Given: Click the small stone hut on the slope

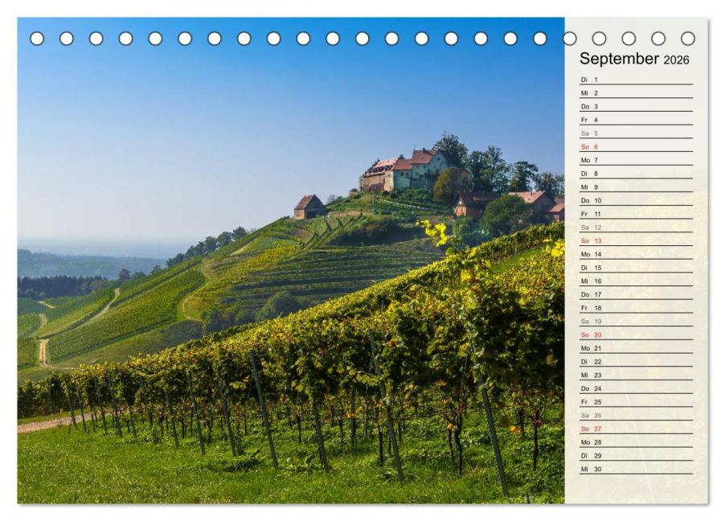Looking at the screenshot, I should (x=309, y=207).
